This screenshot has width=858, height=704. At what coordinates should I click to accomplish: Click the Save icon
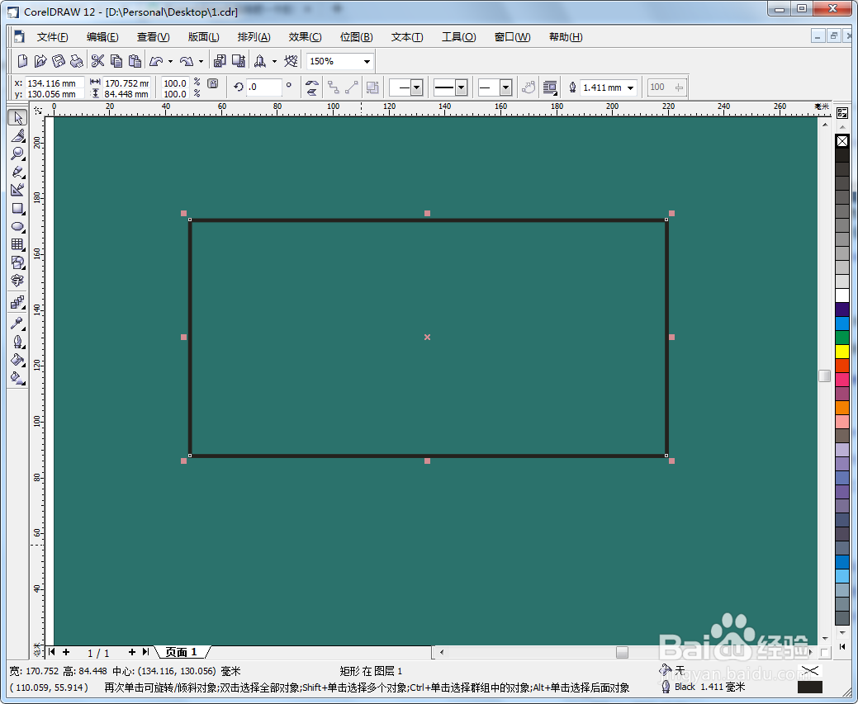(59, 61)
